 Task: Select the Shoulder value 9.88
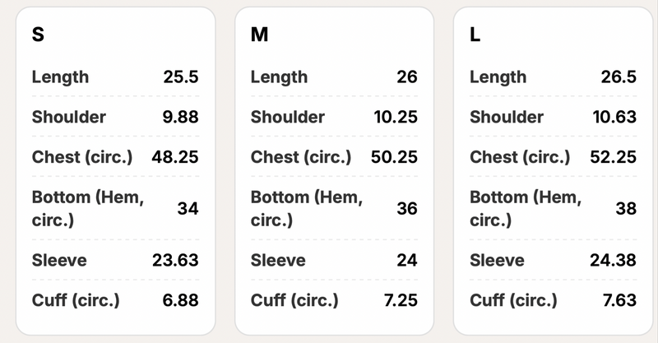coord(180,117)
